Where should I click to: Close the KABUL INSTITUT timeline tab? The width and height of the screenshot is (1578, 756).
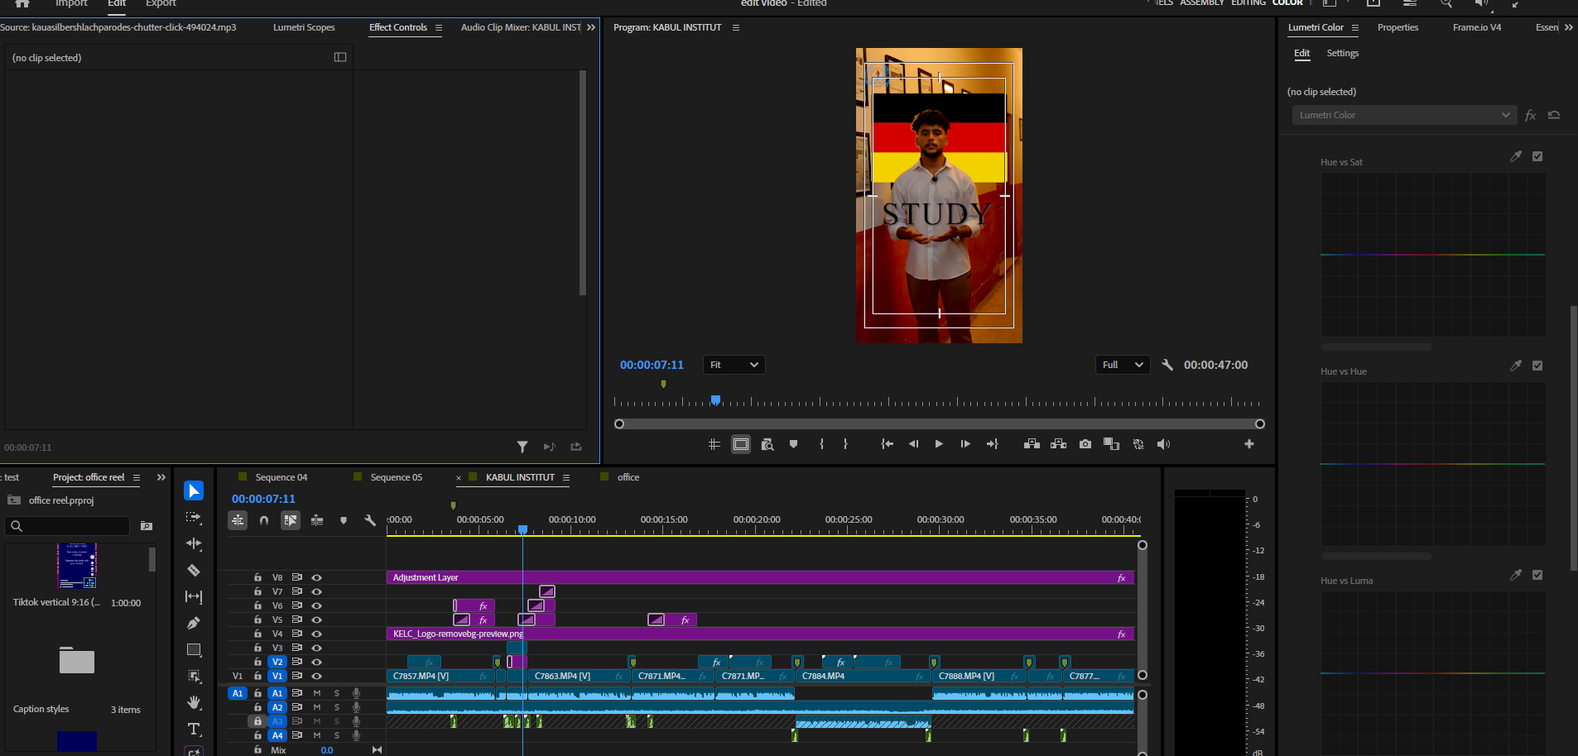tap(459, 478)
